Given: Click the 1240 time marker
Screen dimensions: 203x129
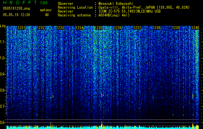Looking at the screenshot, I should 195,28.
